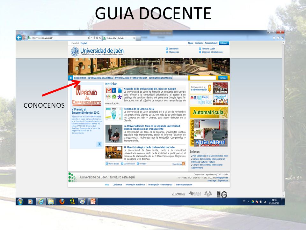Click the network signal icon in system tray

[x=265, y=202]
